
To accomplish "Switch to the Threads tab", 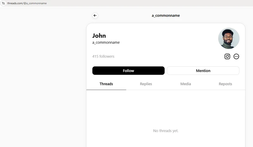I will tap(106, 84).
